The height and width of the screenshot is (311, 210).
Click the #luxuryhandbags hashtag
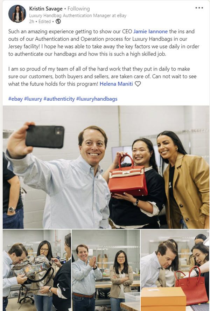point(97,99)
